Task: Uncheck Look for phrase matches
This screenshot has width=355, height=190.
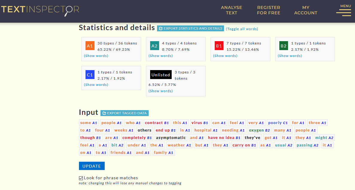Action: pos(81,178)
